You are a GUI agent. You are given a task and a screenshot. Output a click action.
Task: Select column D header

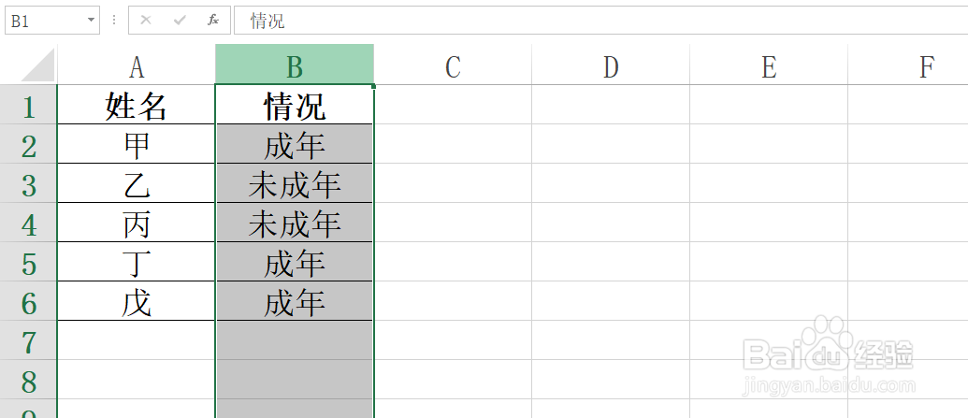point(611,66)
